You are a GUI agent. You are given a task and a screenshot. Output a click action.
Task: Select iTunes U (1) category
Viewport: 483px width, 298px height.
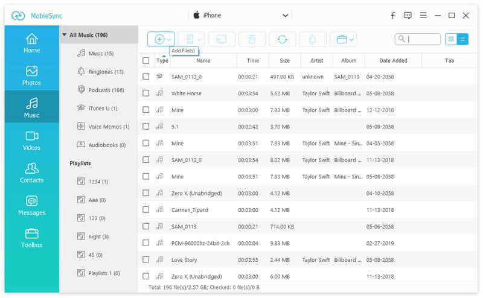(97, 109)
